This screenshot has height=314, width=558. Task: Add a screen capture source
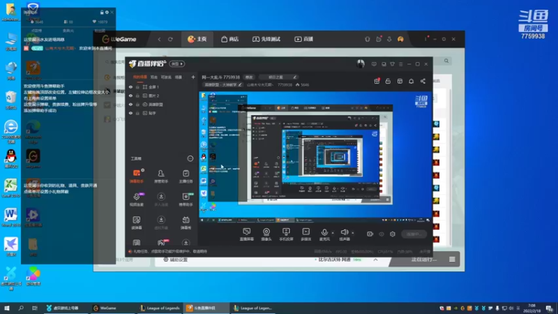(247, 234)
